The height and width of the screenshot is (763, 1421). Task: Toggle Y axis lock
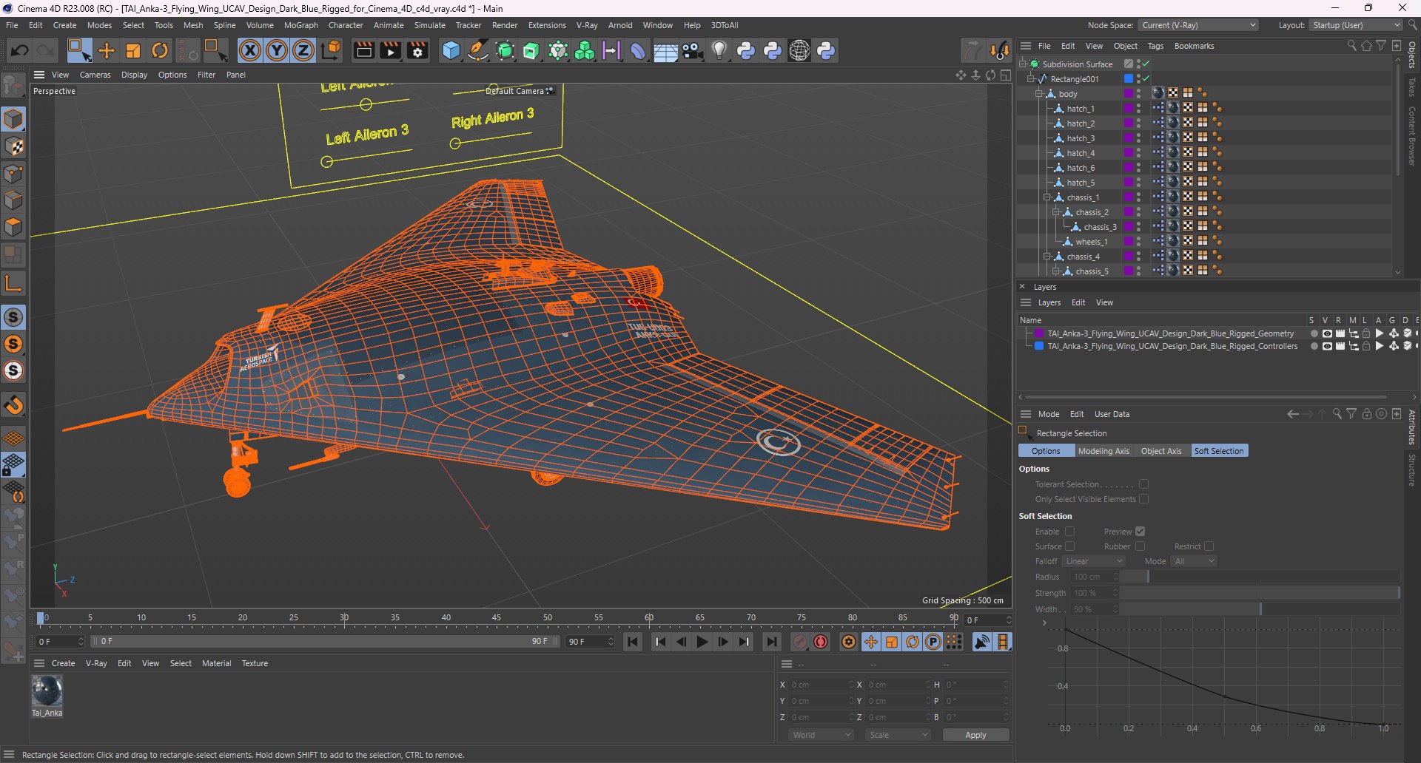pyautogui.click(x=277, y=50)
